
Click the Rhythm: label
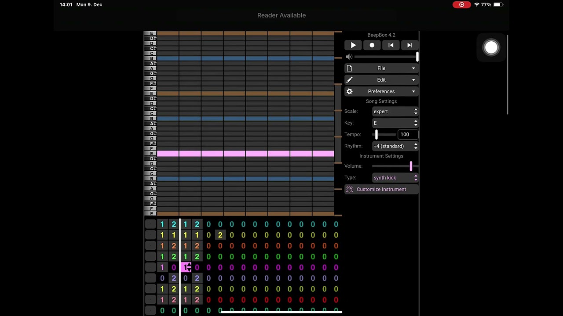(x=354, y=146)
